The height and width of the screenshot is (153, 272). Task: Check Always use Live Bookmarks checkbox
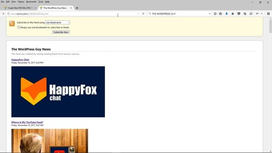[x=19, y=27]
